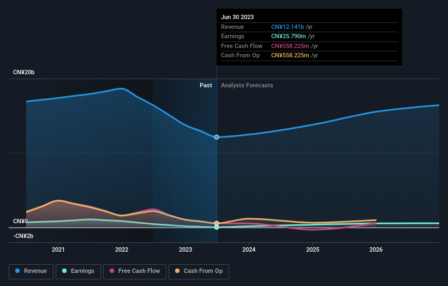The width and height of the screenshot is (448, 286).
Task: Click the Earnings row label in tooltip
Action: pyautogui.click(x=232, y=36)
